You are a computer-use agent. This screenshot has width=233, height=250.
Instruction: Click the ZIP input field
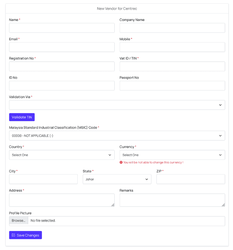[x=191, y=179]
